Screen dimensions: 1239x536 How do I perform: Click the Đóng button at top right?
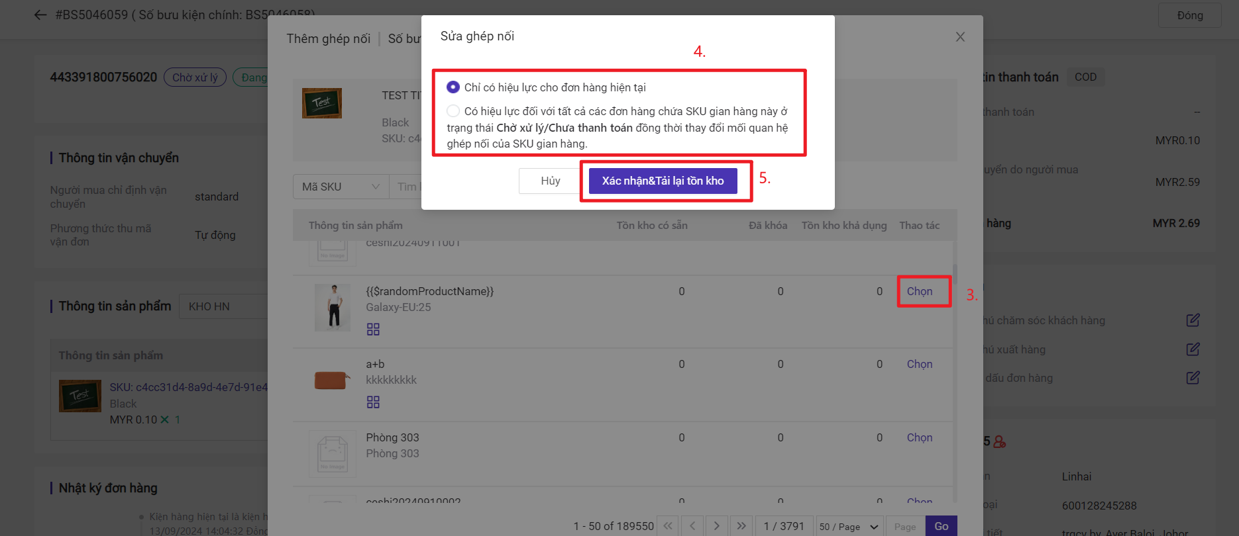[1190, 15]
